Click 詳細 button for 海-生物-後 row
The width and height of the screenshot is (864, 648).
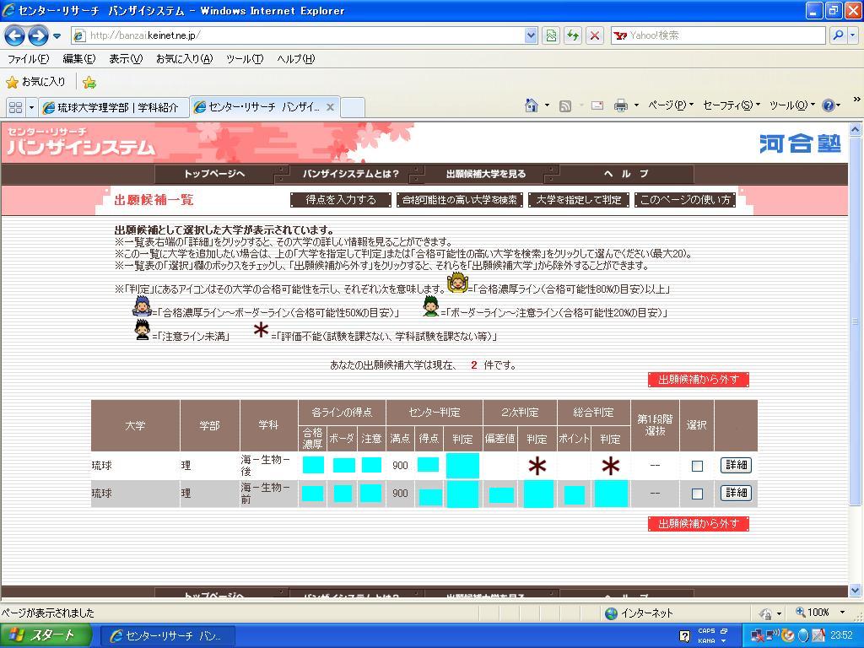click(x=736, y=465)
